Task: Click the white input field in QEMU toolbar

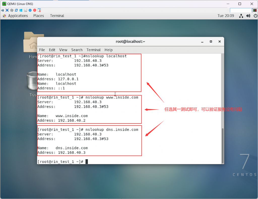Action: [241, 10]
